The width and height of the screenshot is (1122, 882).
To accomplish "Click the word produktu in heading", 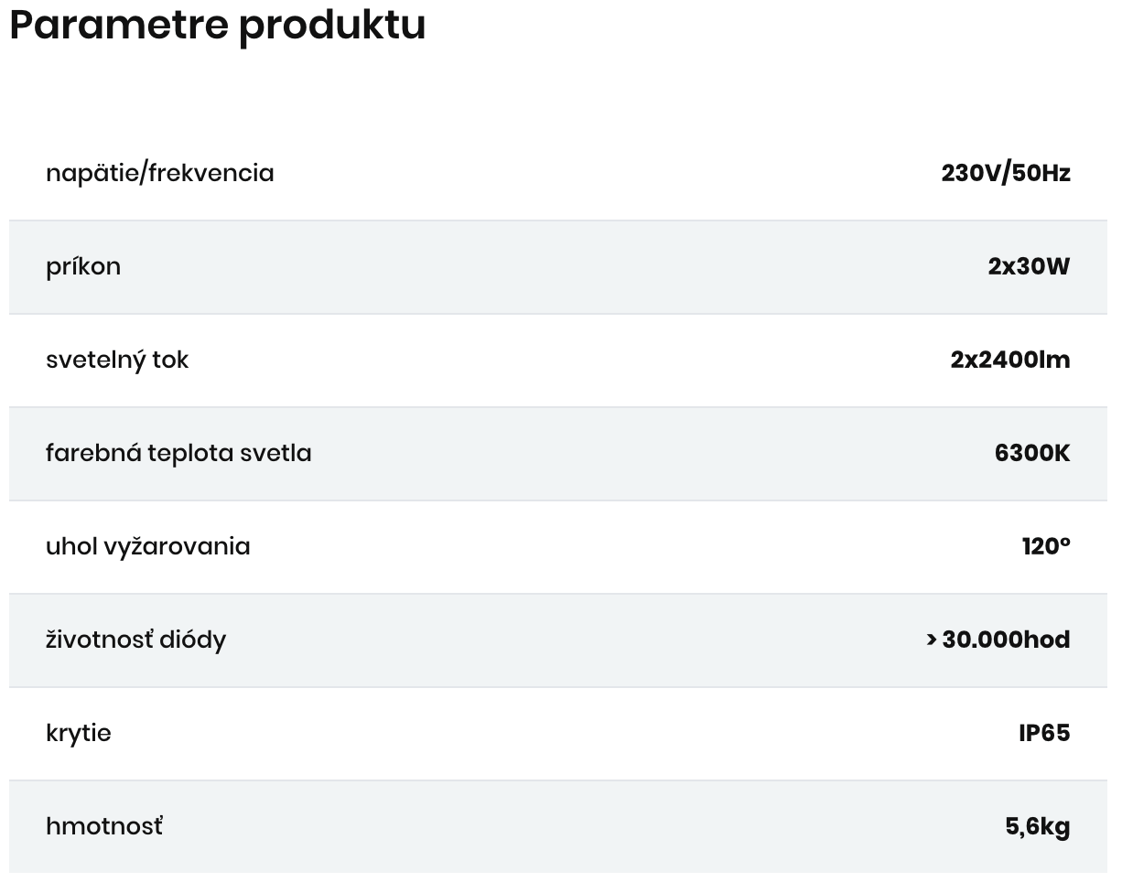I will [333, 27].
